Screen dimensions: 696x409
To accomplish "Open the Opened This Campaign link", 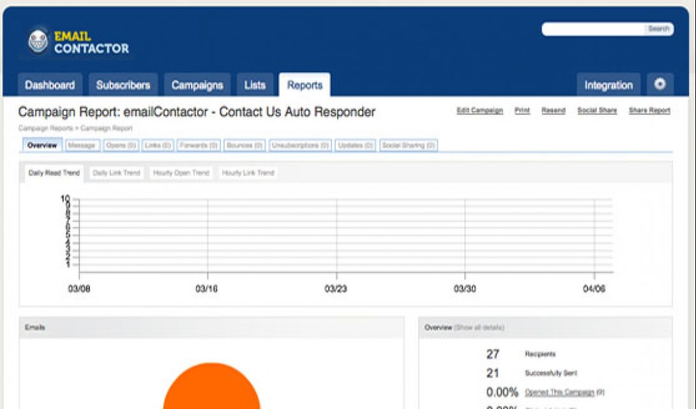I will (x=559, y=392).
